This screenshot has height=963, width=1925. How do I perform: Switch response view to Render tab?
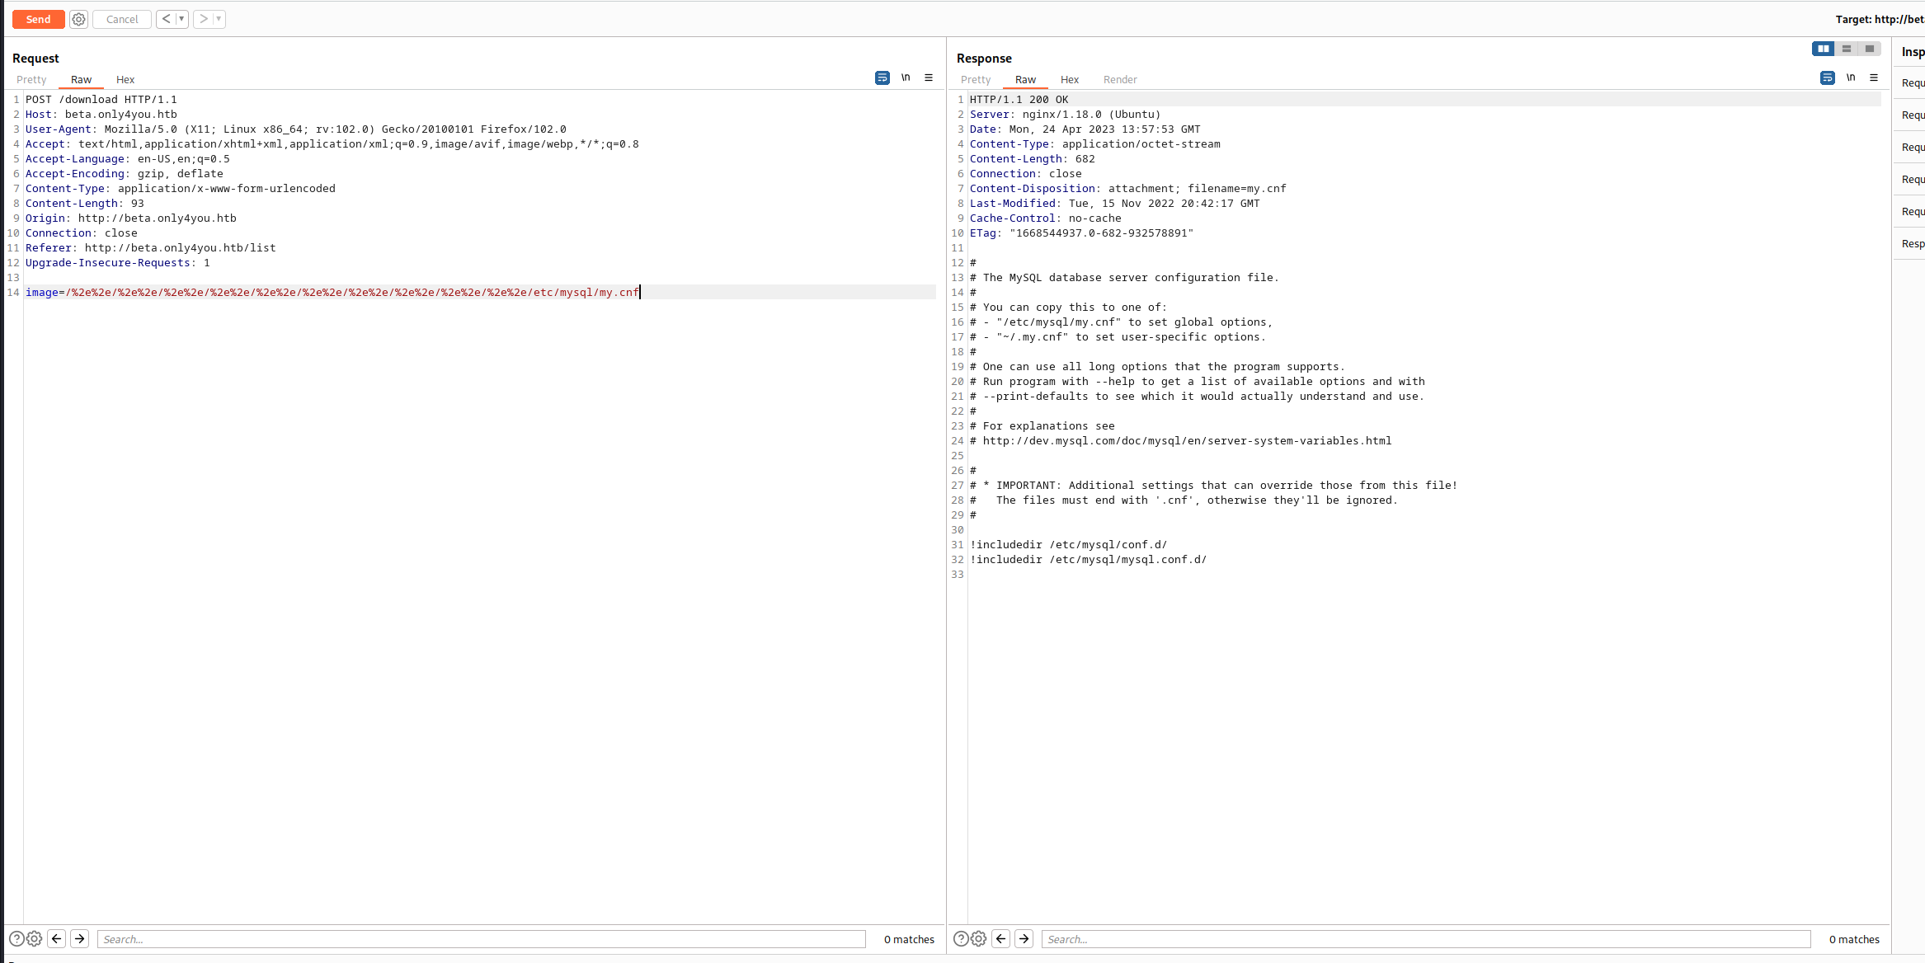1120,80
